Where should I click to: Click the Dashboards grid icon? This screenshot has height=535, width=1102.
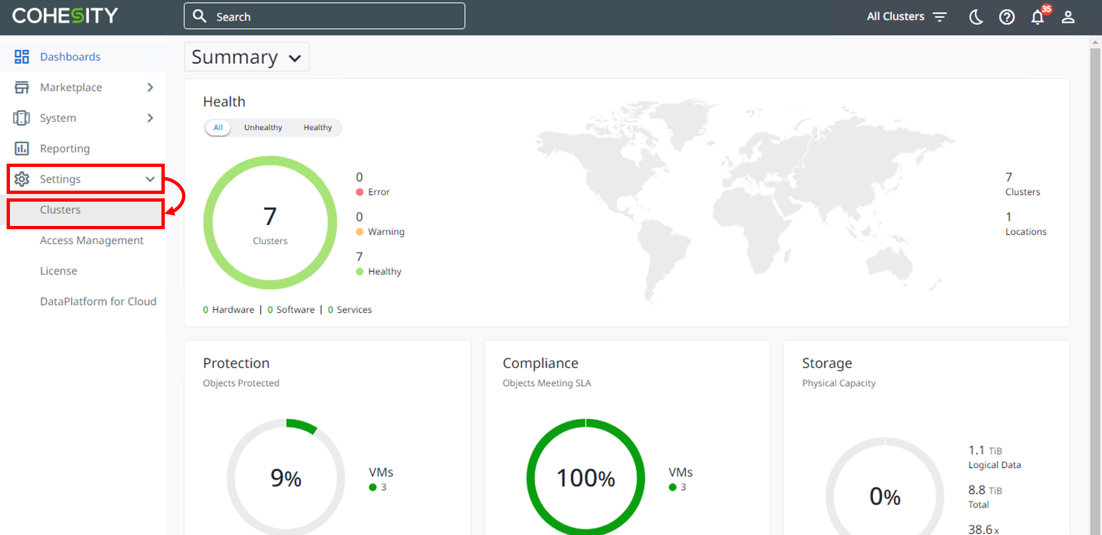coord(21,57)
